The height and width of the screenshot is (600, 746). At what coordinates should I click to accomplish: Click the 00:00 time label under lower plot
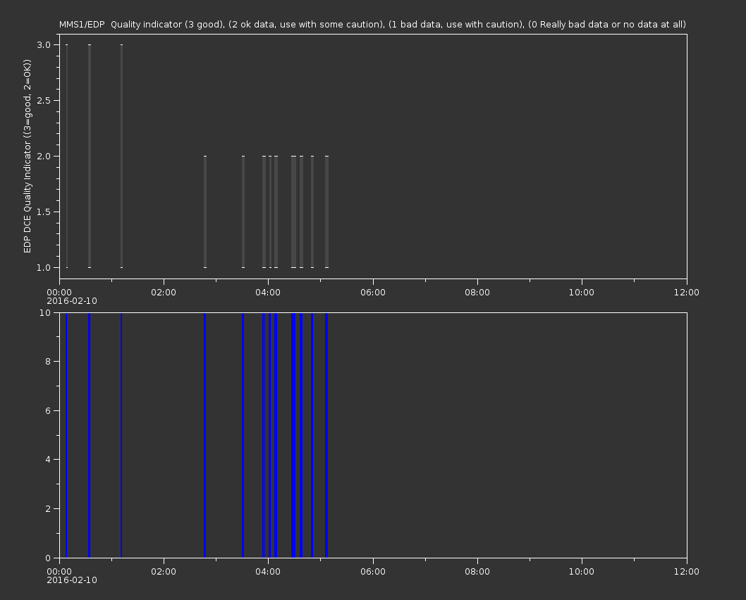(x=59, y=572)
